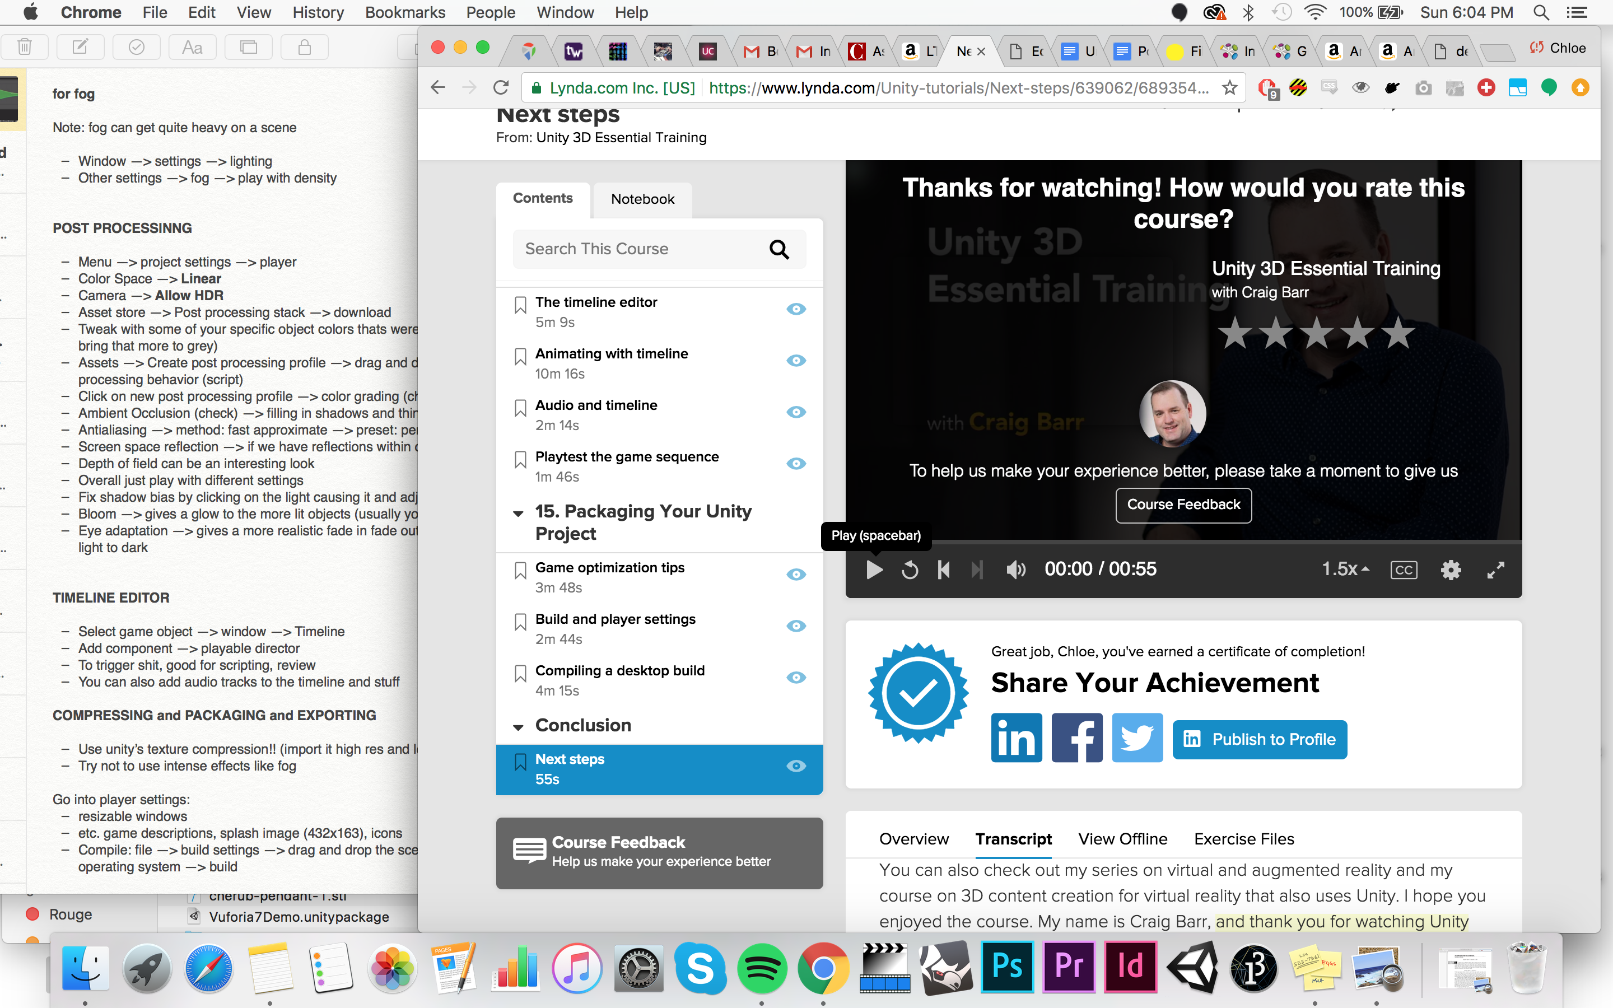Share achievement on Facebook icon
Image resolution: width=1613 pixels, height=1008 pixels.
tap(1076, 738)
